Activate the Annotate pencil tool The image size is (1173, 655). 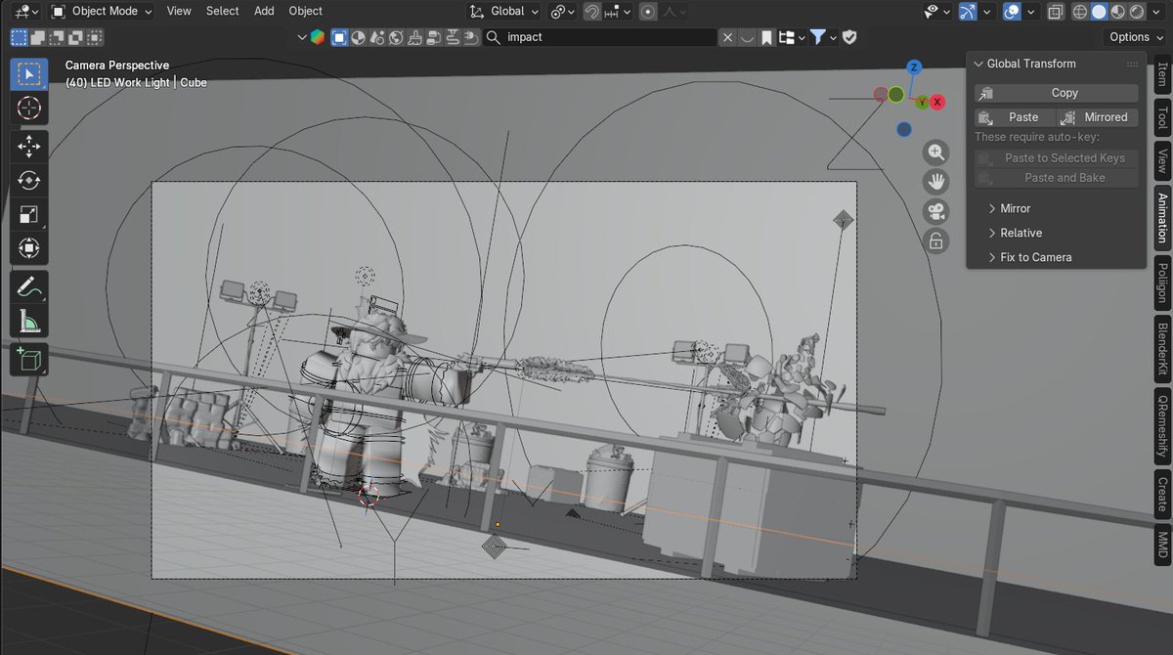[28, 286]
